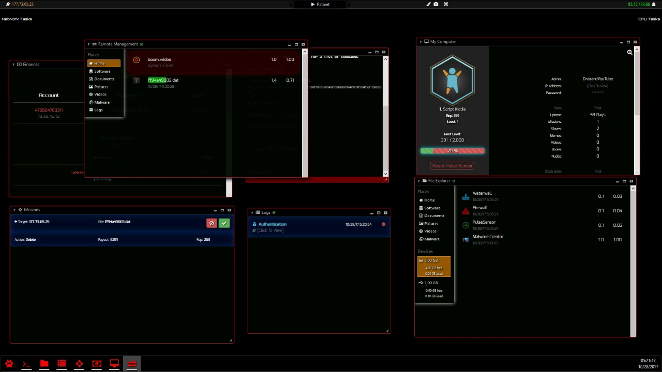Click the clock and date in the taskbar
The height and width of the screenshot is (372, 662).
[x=648, y=364]
